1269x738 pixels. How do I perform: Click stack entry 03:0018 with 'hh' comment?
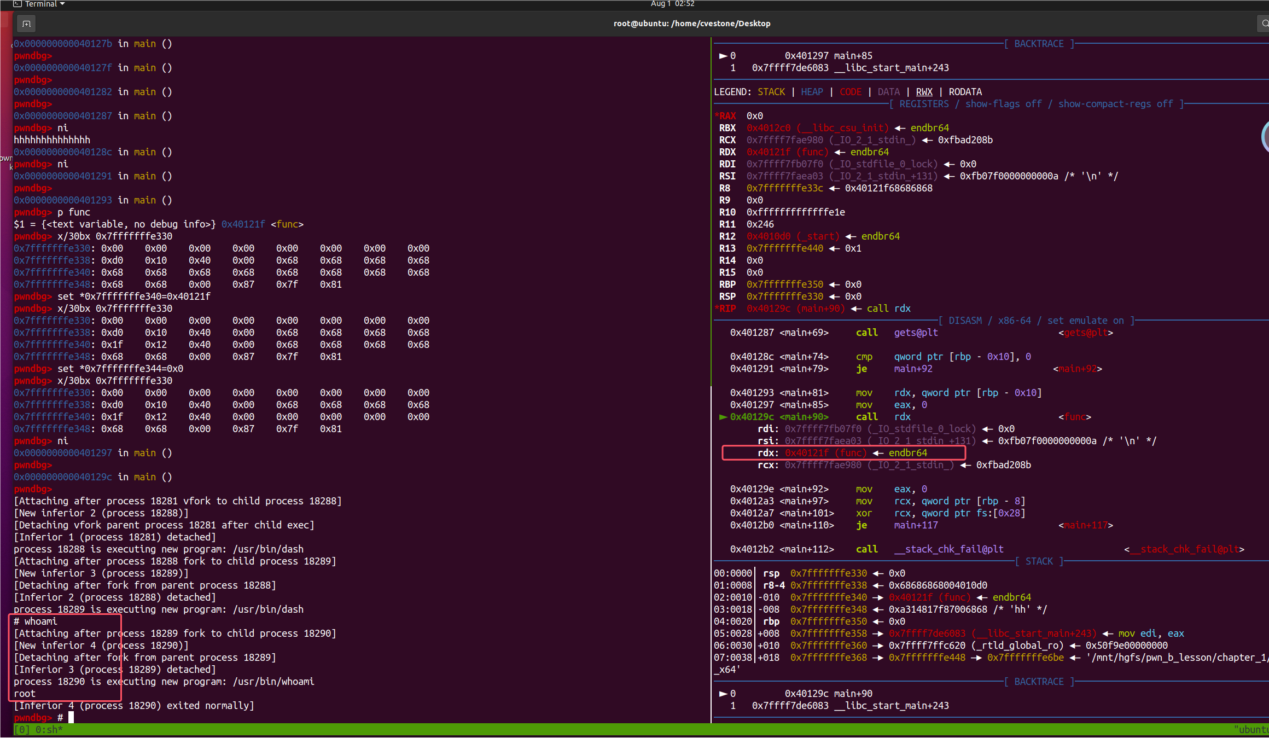point(881,609)
